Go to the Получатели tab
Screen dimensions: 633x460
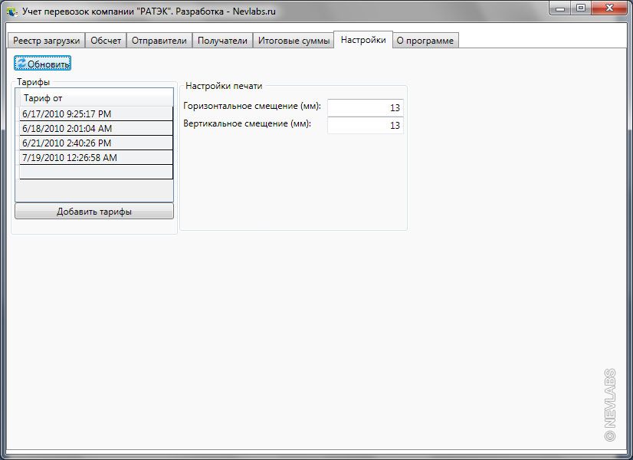click(222, 41)
